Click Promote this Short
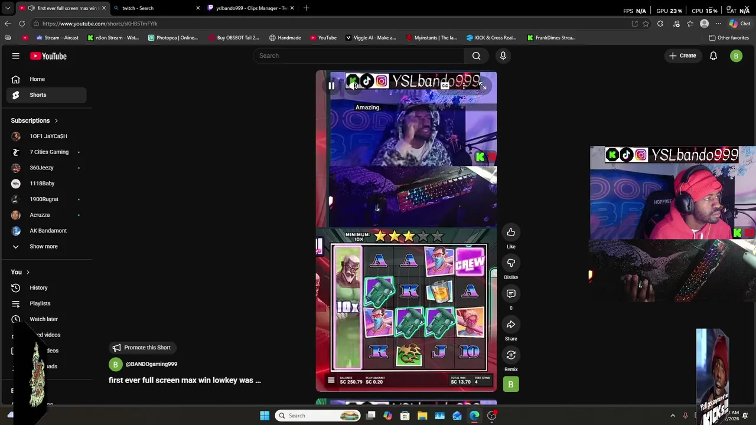756x425 pixels. [142, 348]
